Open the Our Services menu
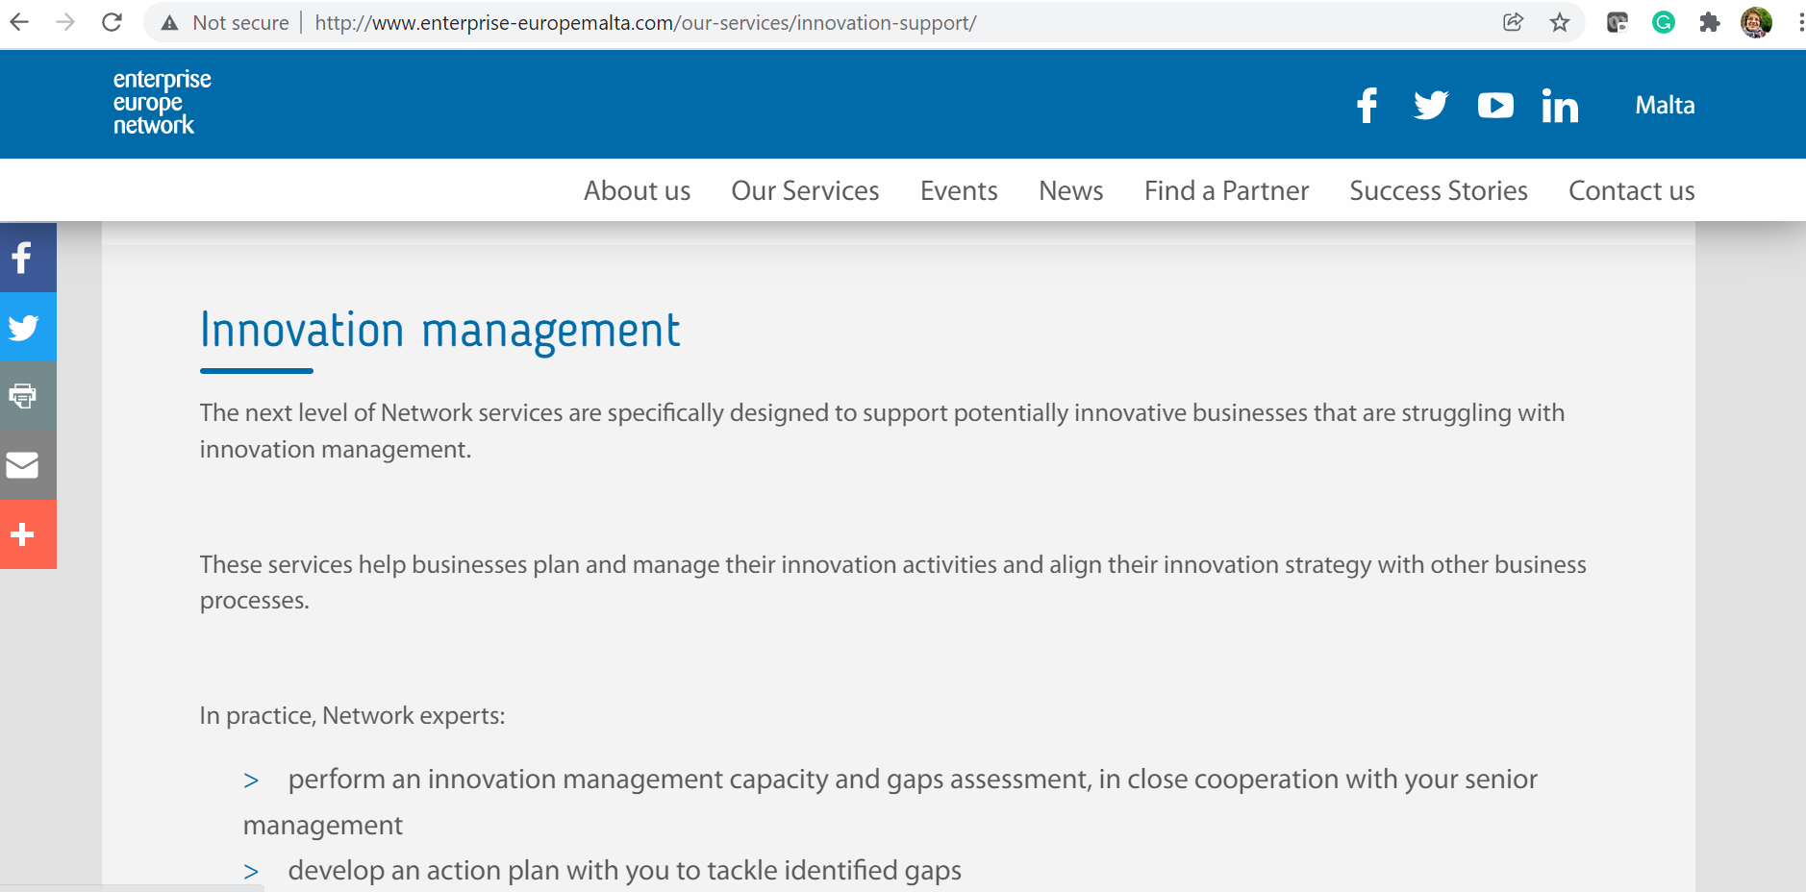Viewport: 1806px width, 892px height. point(805,190)
